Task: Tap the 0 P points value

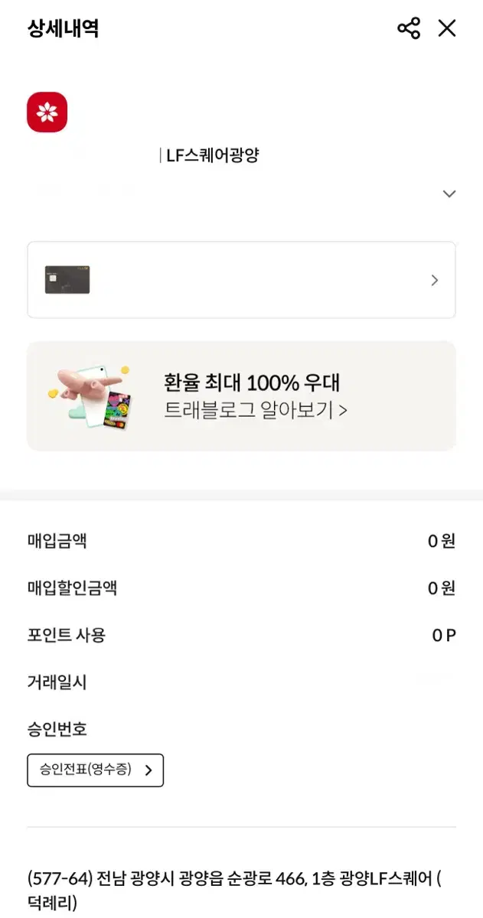Action: (x=444, y=635)
